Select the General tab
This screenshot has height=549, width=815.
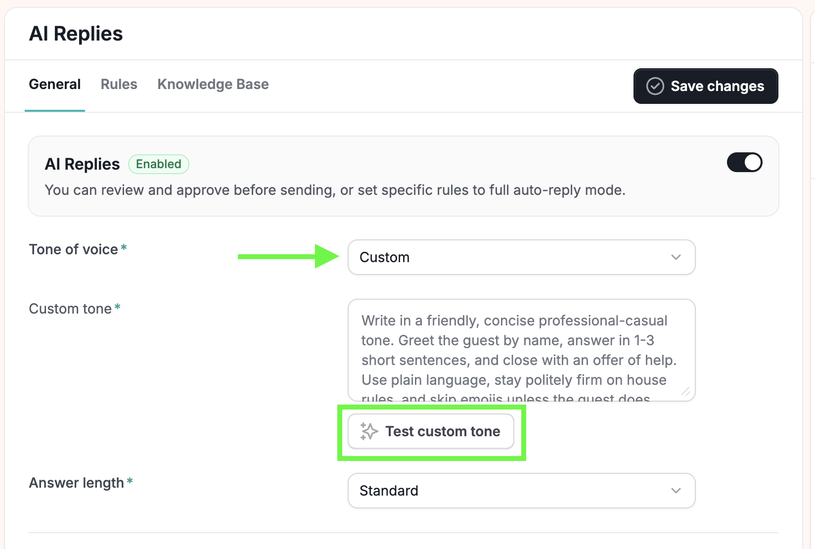coord(55,84)
